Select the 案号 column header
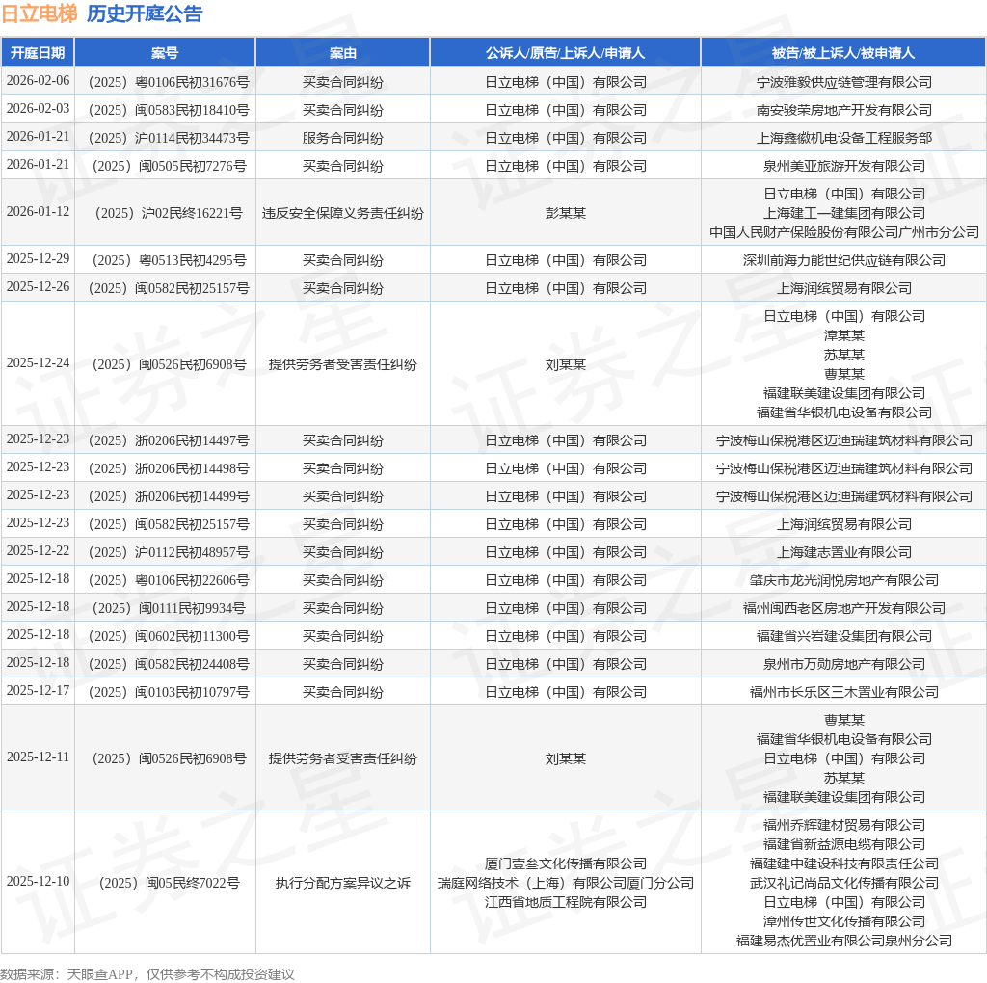The width and height of the screenshot is (987, 983). pyautogui.click(x=165, y=53)
